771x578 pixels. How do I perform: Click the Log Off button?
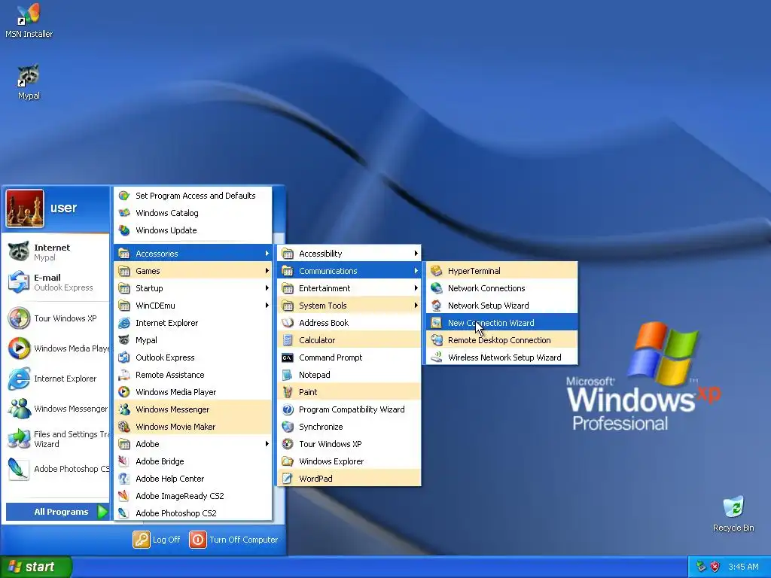pos(157,540)
